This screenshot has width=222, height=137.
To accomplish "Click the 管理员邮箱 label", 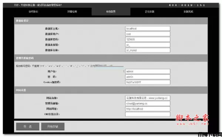I will [52, 103].
